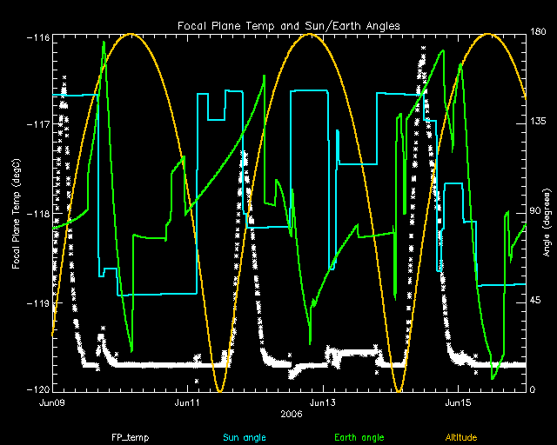Viewport: 557px width, 445px height.
Task: Select the 135 degrees tick on right axis
Action: (x=538, y=123)
